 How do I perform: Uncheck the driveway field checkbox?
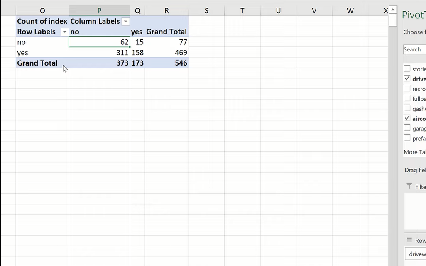click(x=407, y=78)
